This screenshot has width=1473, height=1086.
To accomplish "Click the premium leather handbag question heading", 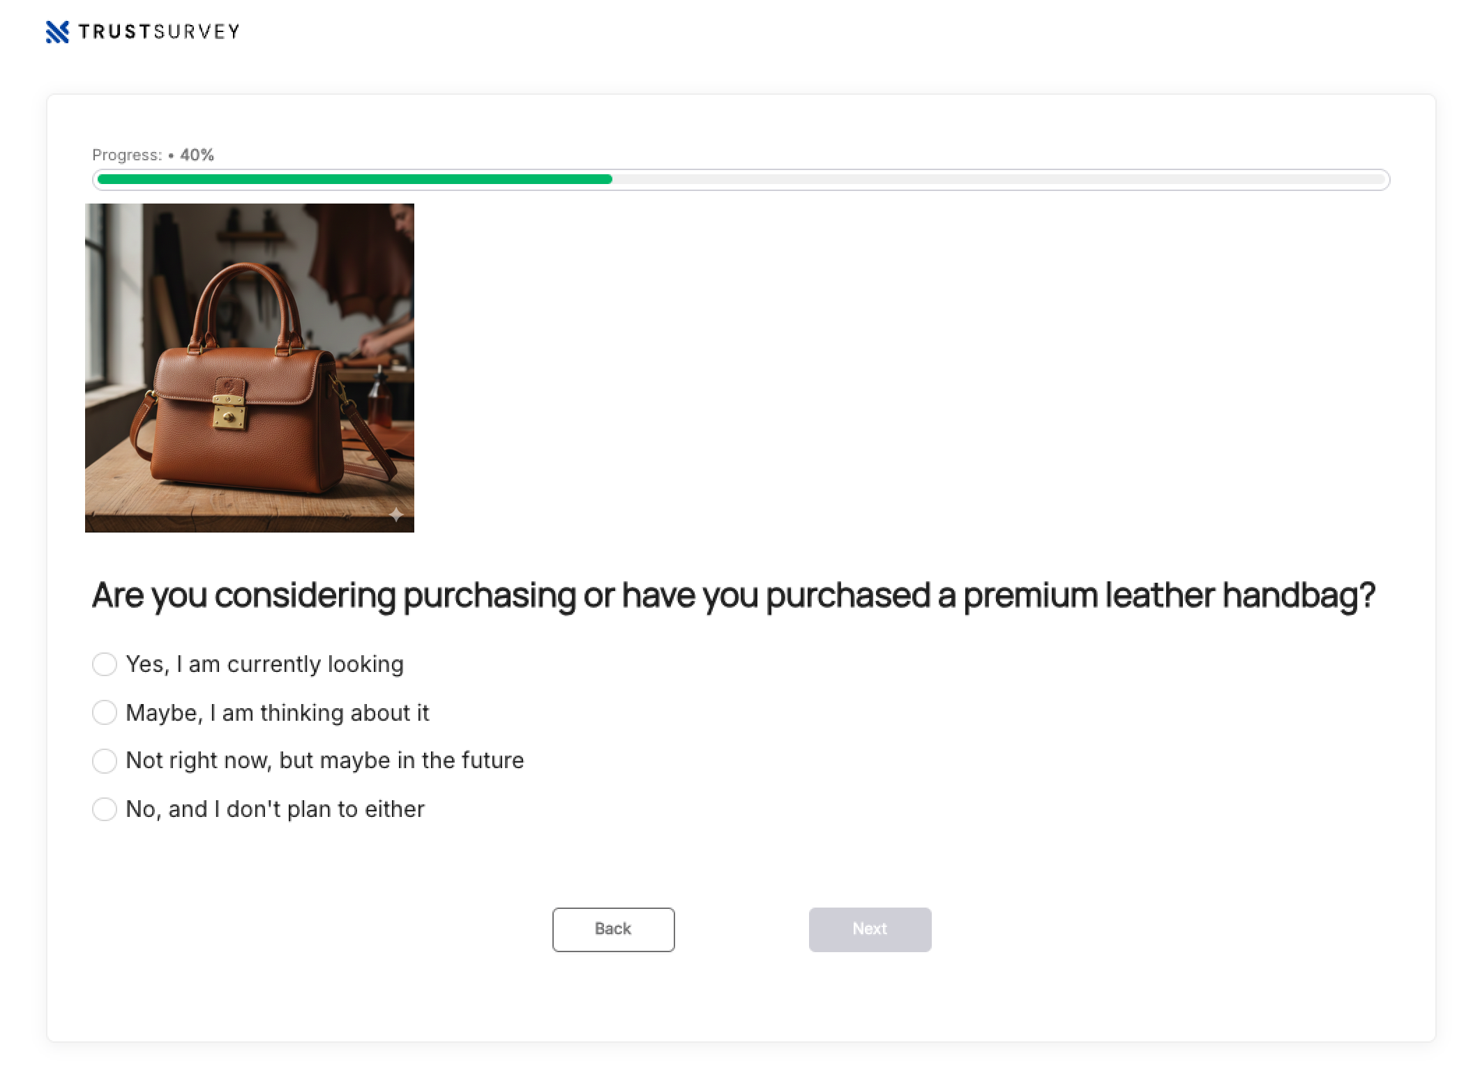I will 733,595.
